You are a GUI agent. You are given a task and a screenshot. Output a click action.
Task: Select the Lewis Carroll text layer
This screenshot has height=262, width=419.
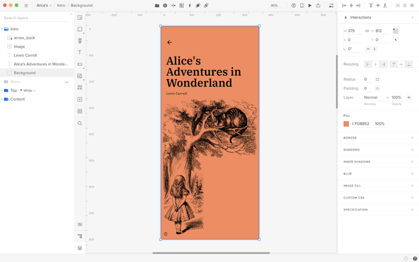[25, 55]
